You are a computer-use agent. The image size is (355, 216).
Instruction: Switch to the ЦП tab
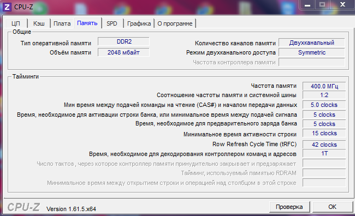point(16,23)
